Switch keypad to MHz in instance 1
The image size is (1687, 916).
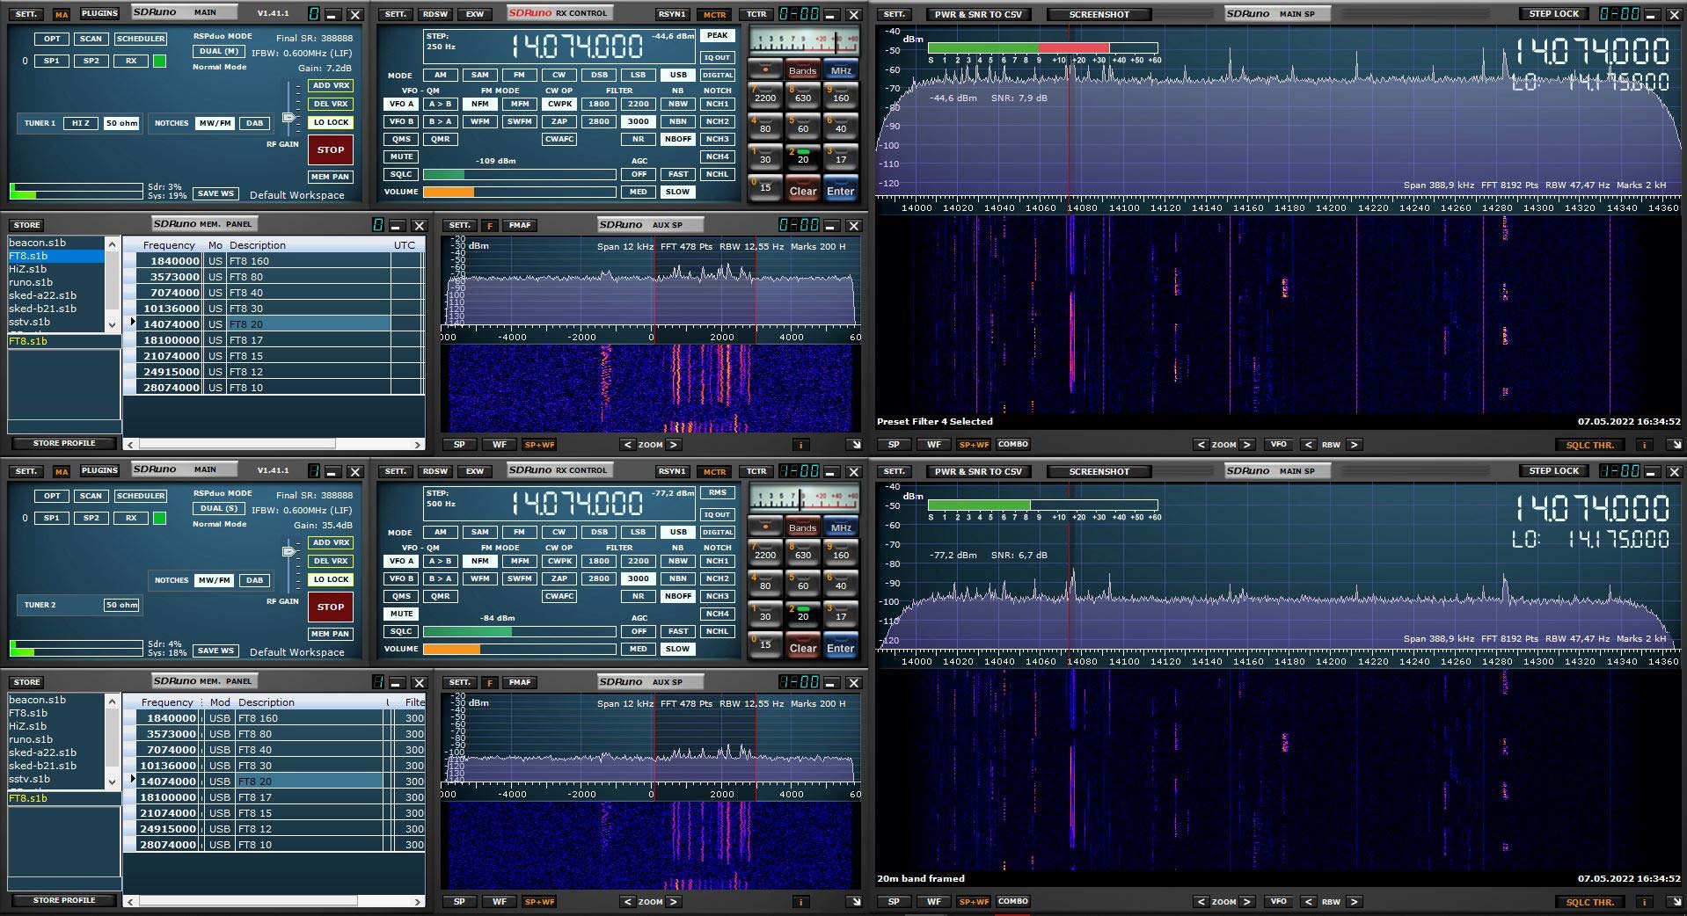[841, 527]
